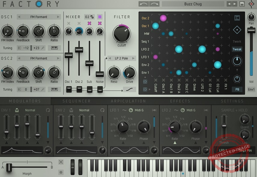Toggle the record dot button near Morph
257x177 pixels.
[61, 172]
